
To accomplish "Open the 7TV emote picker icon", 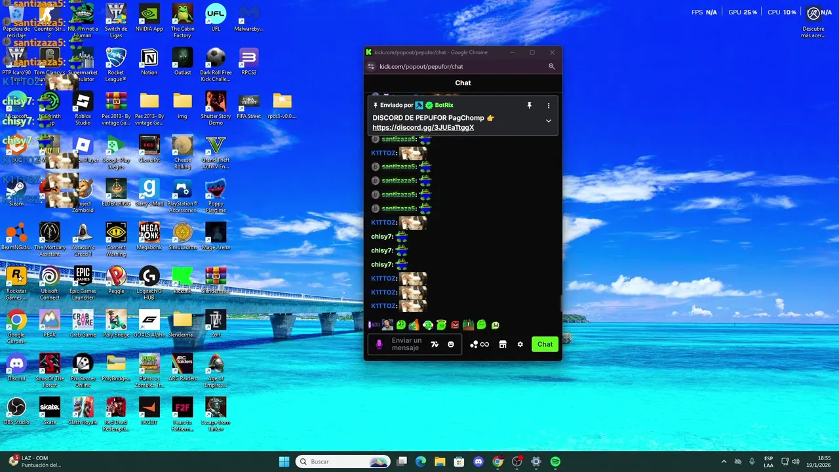I will (x=435, y=344).
